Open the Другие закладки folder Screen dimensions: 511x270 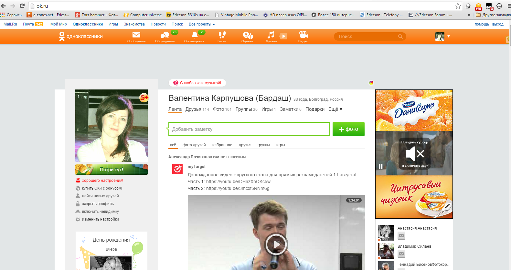[493, 15]
